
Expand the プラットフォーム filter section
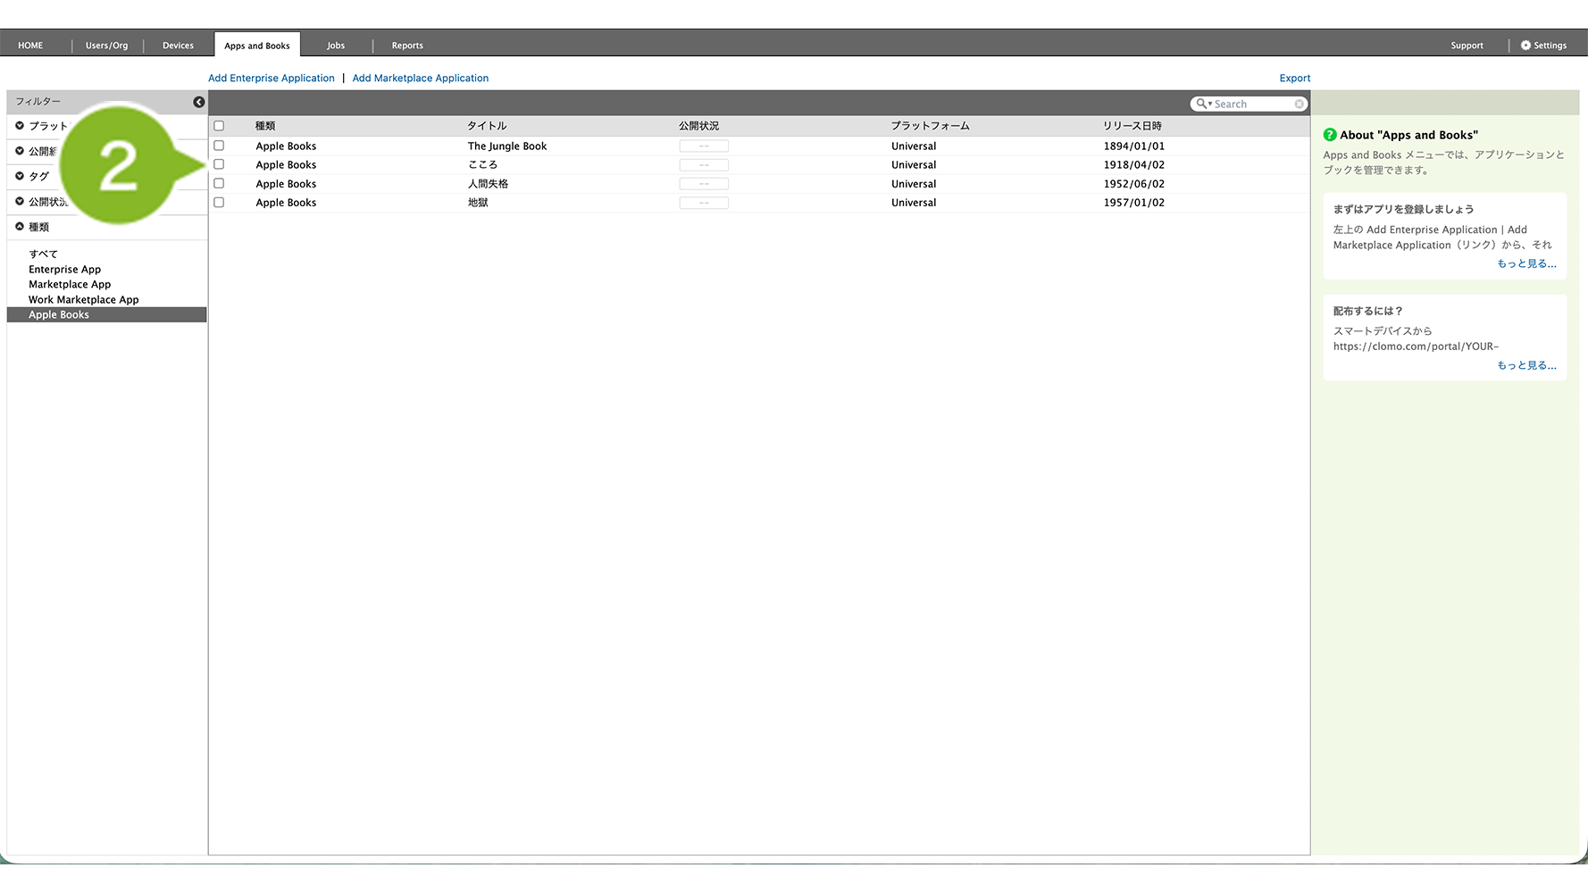pos(20,126)
